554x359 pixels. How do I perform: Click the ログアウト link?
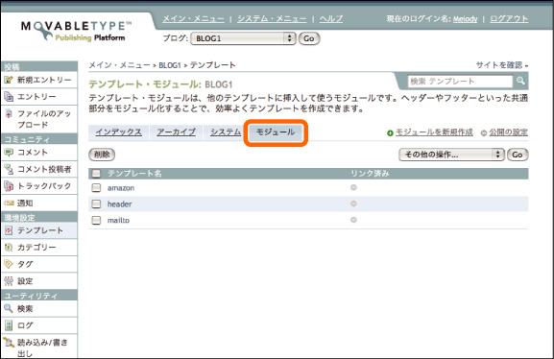[x=509, y=19]
